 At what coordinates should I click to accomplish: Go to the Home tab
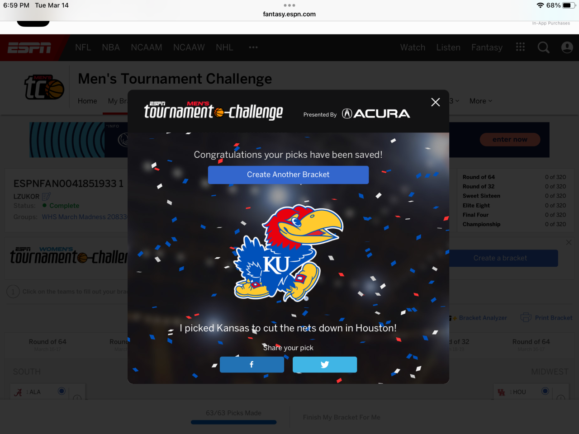point(87,101)
